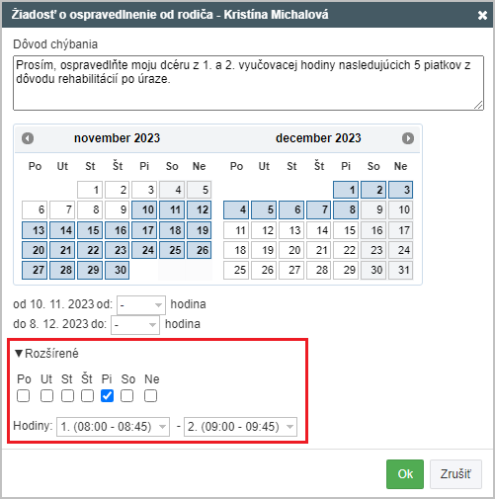Go to next month in calendar
Image resolution: width=495 pixels, height=499 pixels.
(408, 138)
